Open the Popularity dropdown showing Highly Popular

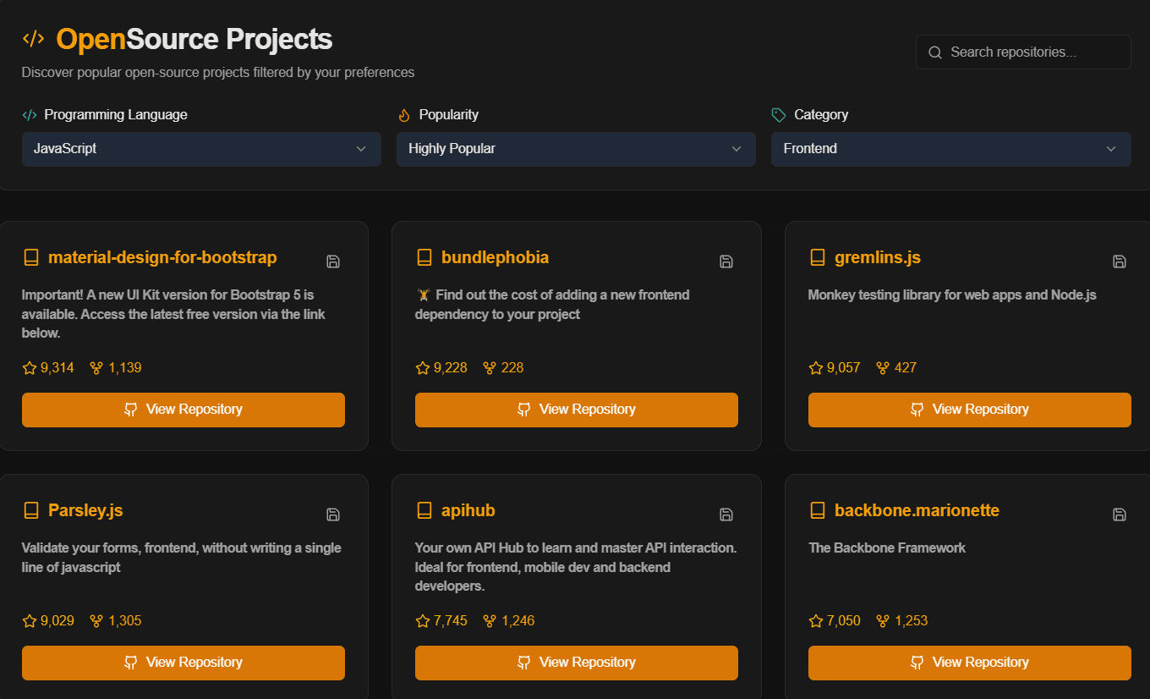click(576, 149)
